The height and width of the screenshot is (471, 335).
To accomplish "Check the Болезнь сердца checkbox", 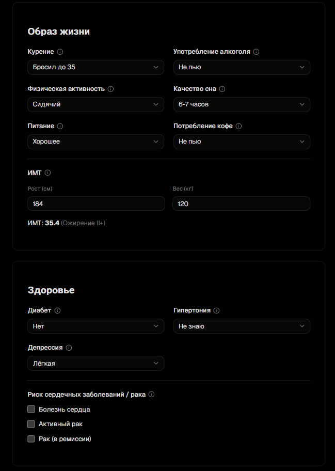I will pos(31,409).
